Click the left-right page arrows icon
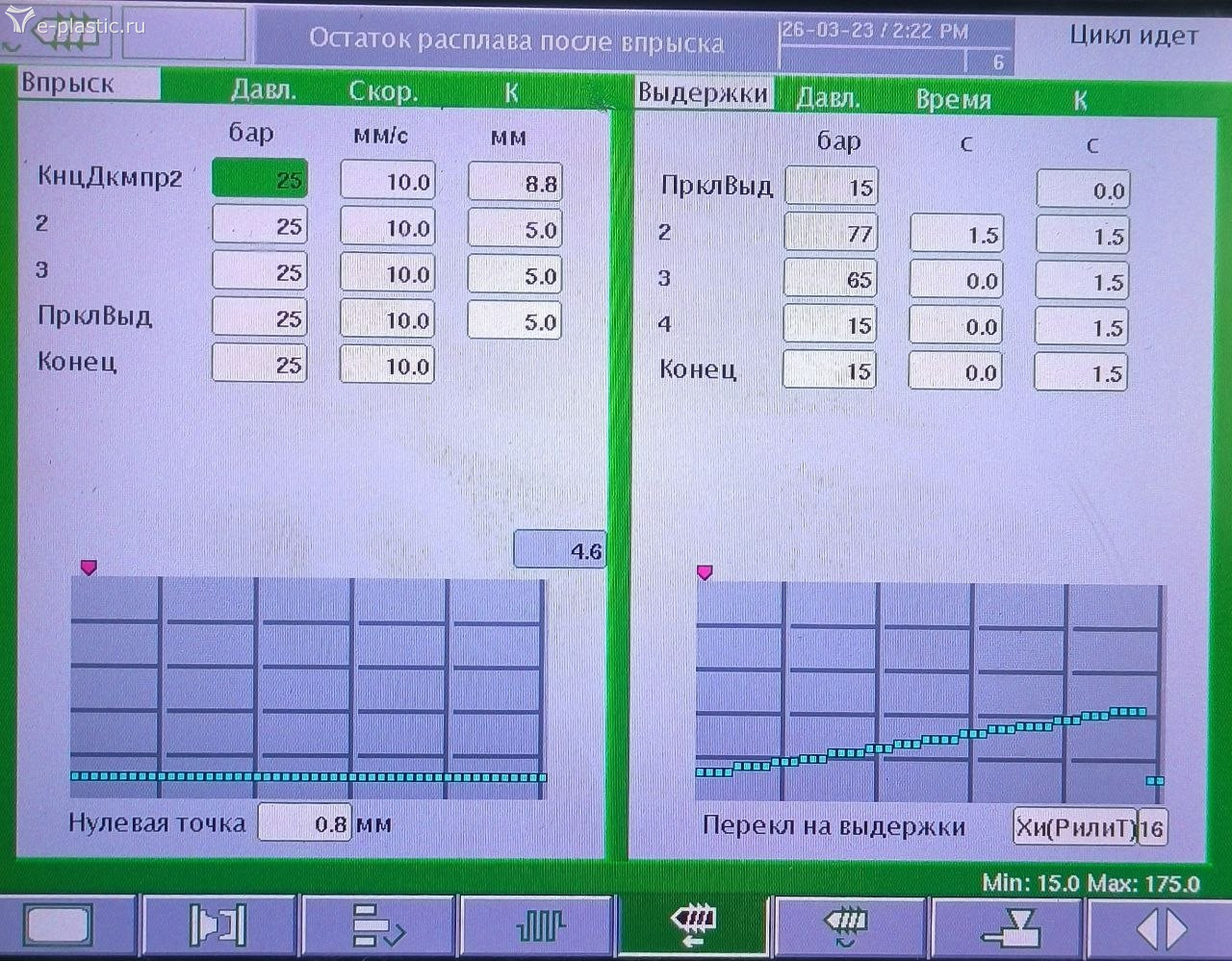This screenshot has height=961, width=1232. click(x=1161, y=928)
